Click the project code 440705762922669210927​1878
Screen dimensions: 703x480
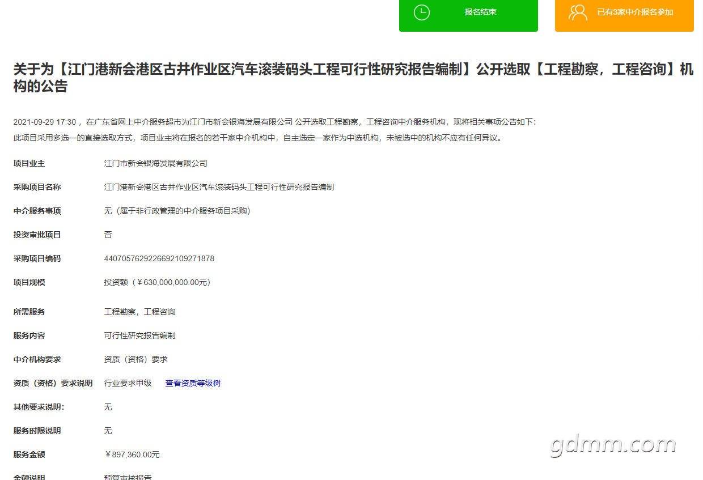pyautogui.click(x=159, y=258)
